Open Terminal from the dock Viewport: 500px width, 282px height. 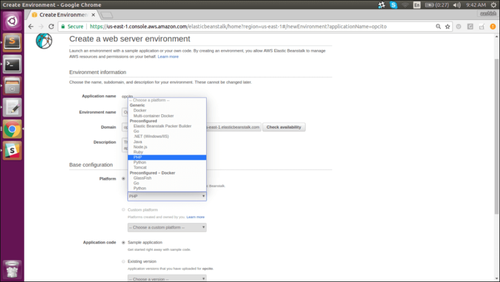pos(12,64)
